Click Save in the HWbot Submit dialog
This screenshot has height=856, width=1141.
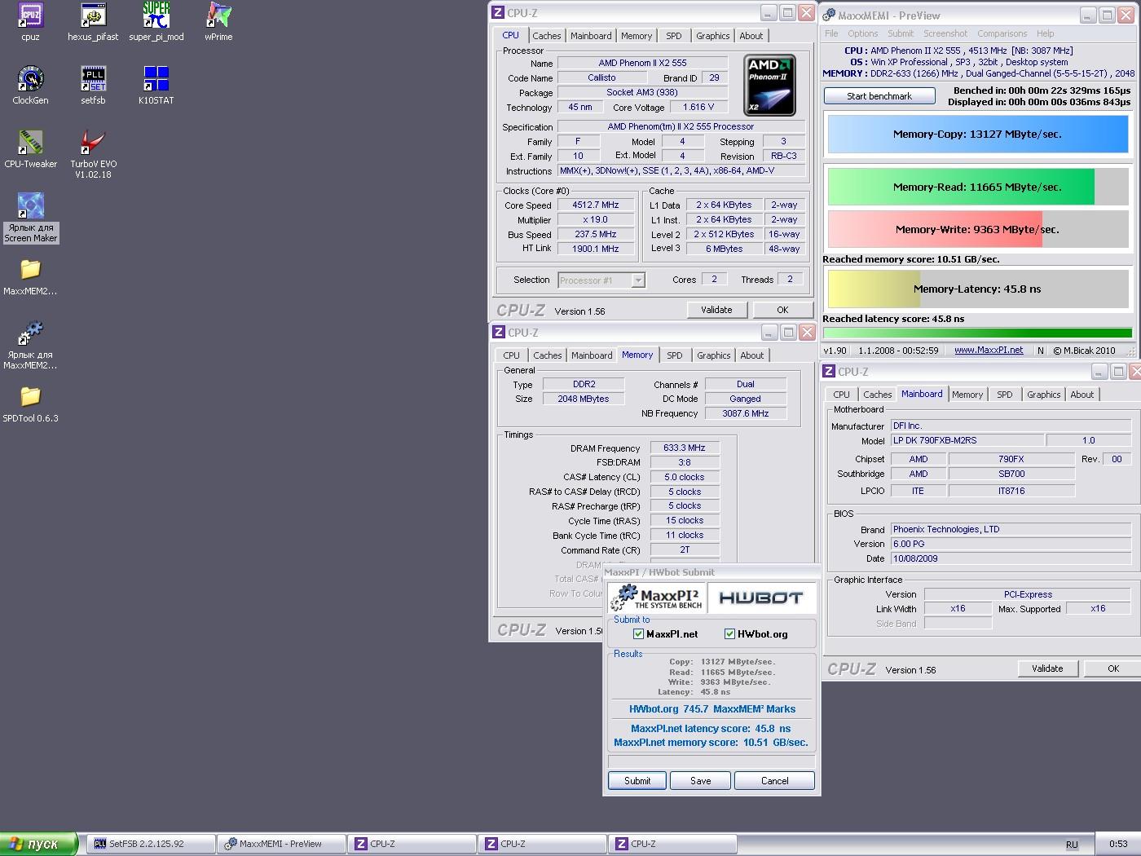point(701,781)
